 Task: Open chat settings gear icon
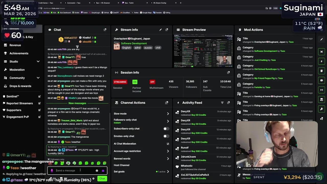94,179
